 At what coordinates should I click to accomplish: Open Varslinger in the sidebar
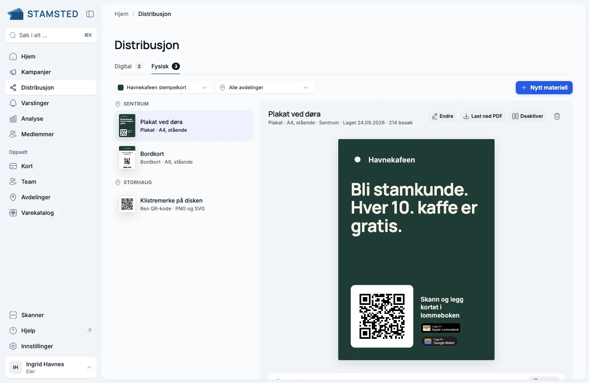(51, 103)
